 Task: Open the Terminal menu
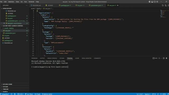[31, 2]
